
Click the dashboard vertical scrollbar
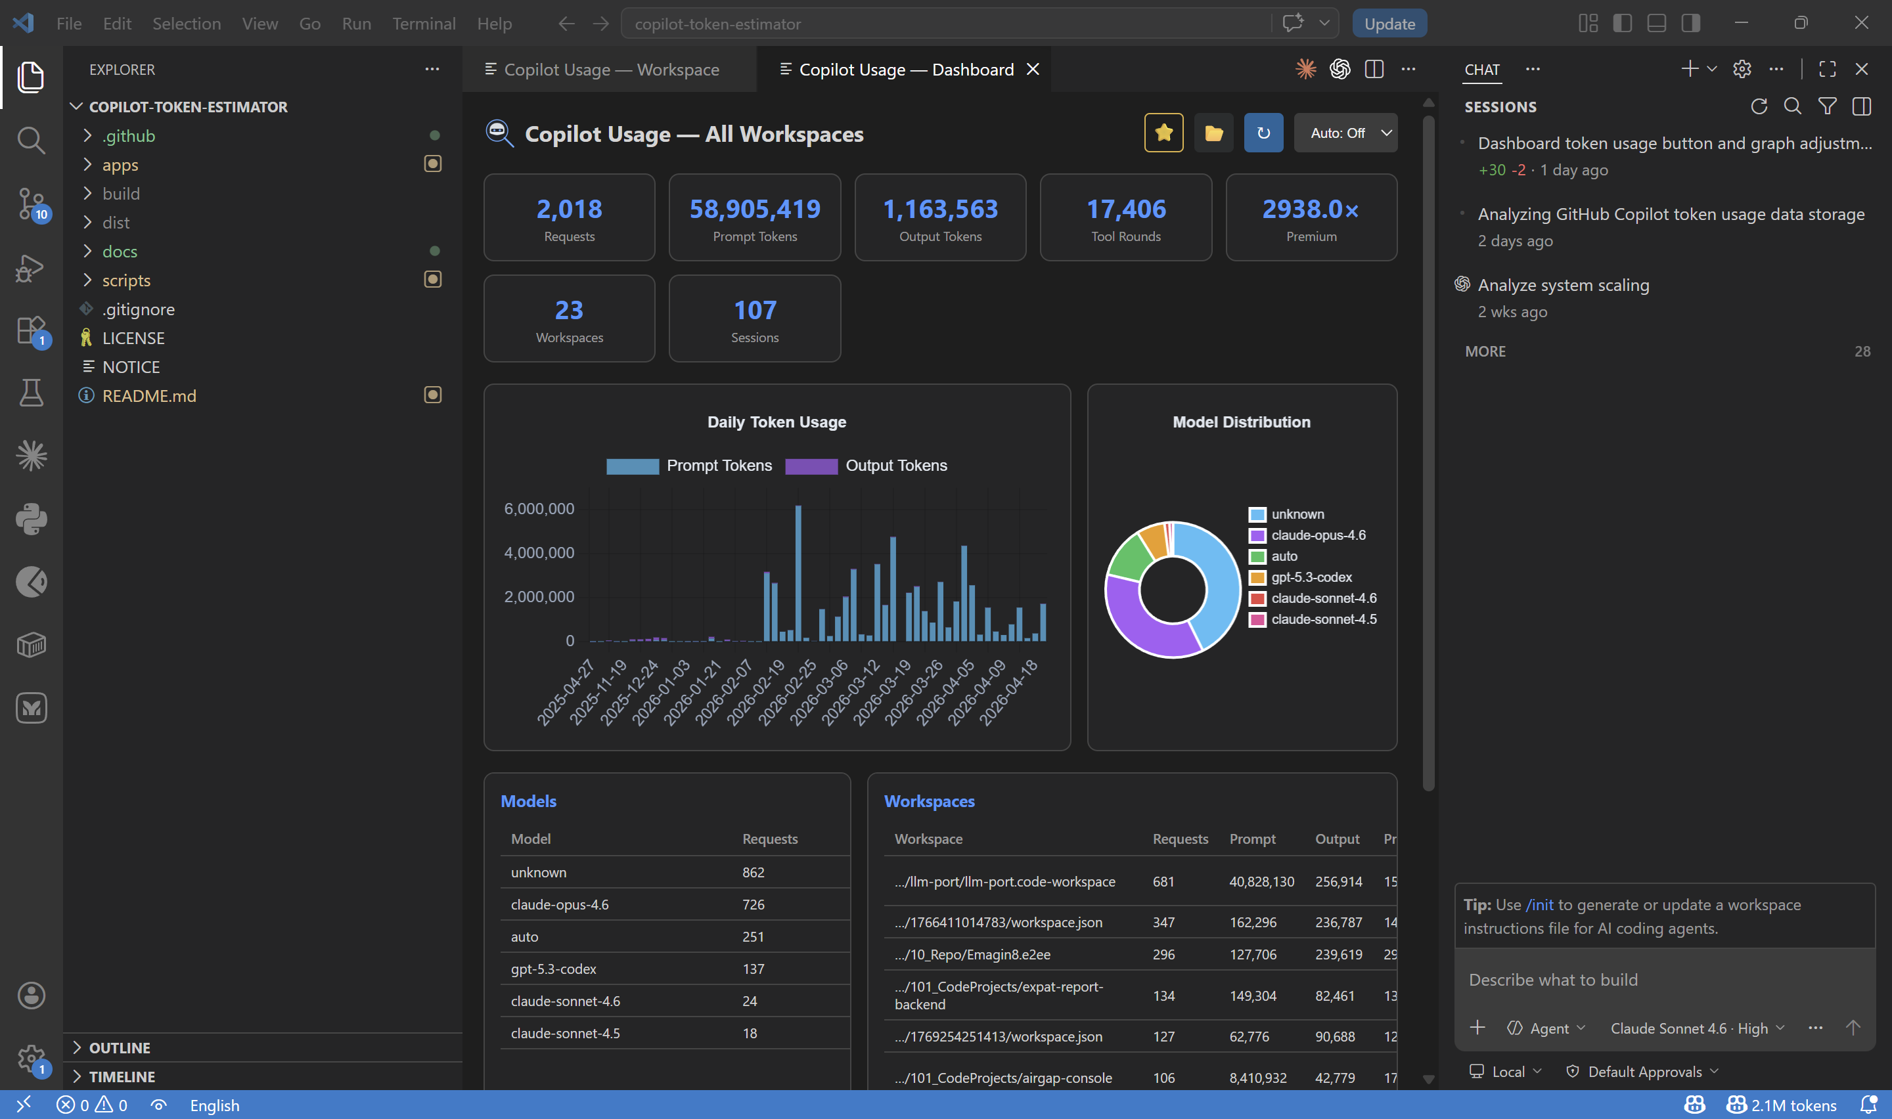click(x=1428, y=452)
